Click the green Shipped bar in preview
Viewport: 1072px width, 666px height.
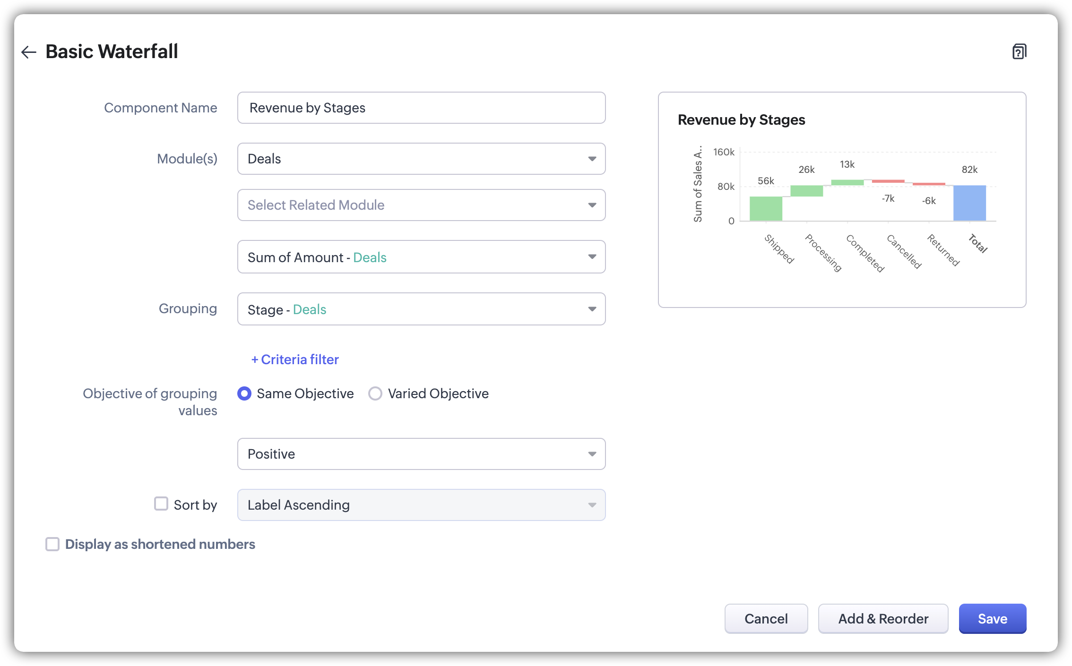pos(766,209)
